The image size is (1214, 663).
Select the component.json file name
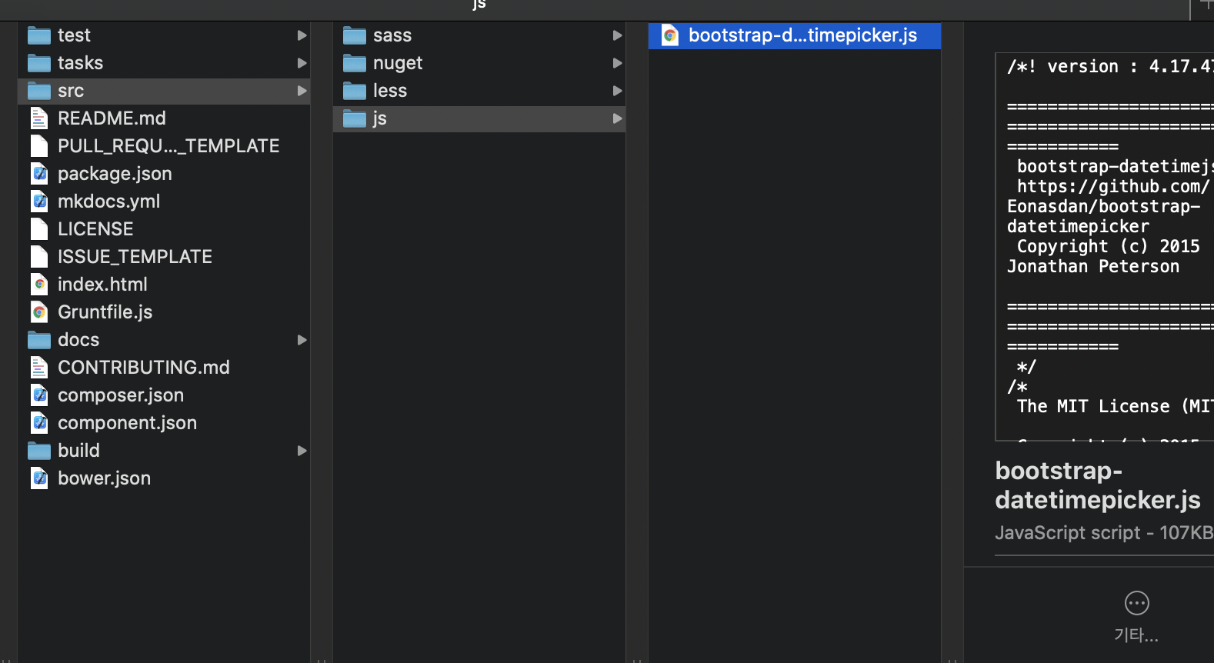[127, 424]
